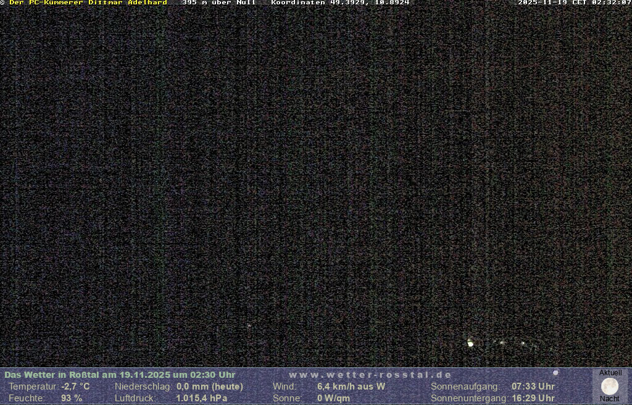
Task: Click the humidity value 93 %
Action: point(72,398)
